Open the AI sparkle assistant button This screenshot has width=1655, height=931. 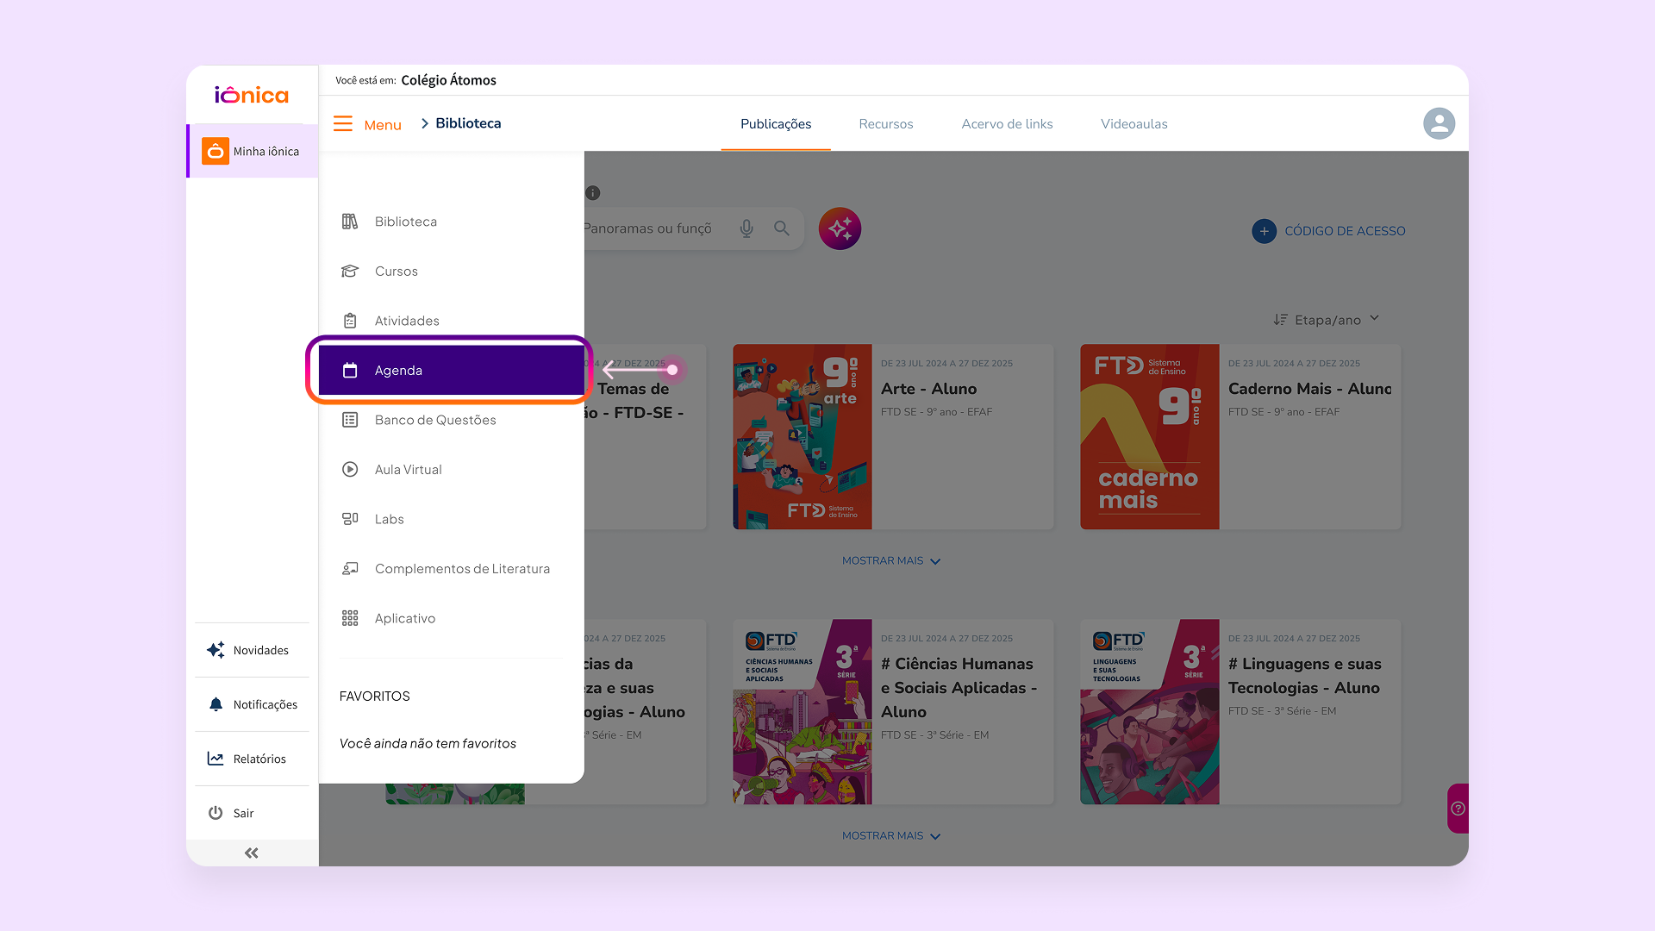pos(840,228)
